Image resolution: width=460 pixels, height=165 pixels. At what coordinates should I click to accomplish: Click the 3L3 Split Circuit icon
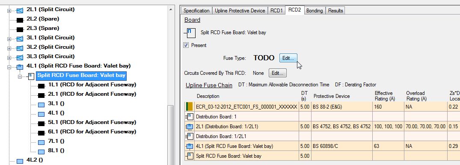(x=20, y=57)
